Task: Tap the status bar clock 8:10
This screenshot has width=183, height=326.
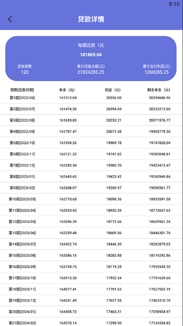Action: [174, 4]
